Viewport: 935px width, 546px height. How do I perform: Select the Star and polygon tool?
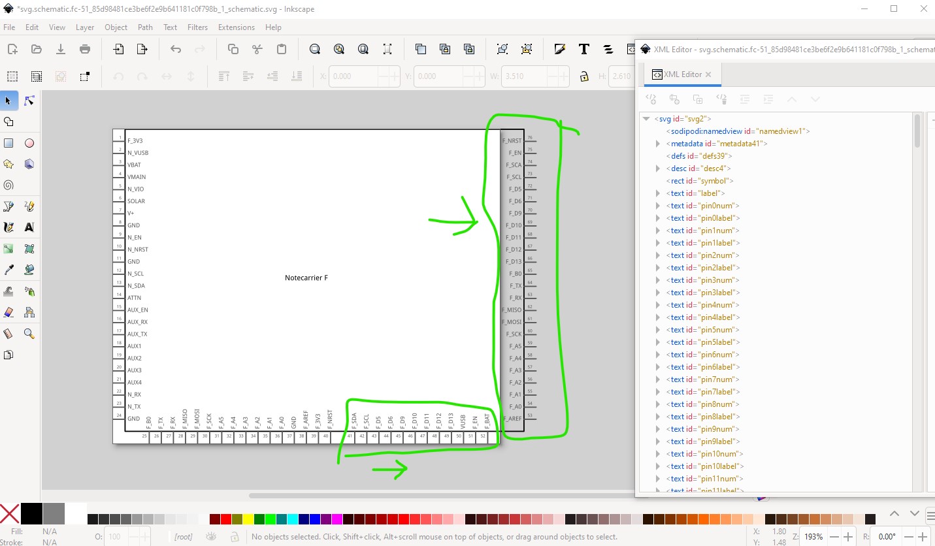[8, 164]
